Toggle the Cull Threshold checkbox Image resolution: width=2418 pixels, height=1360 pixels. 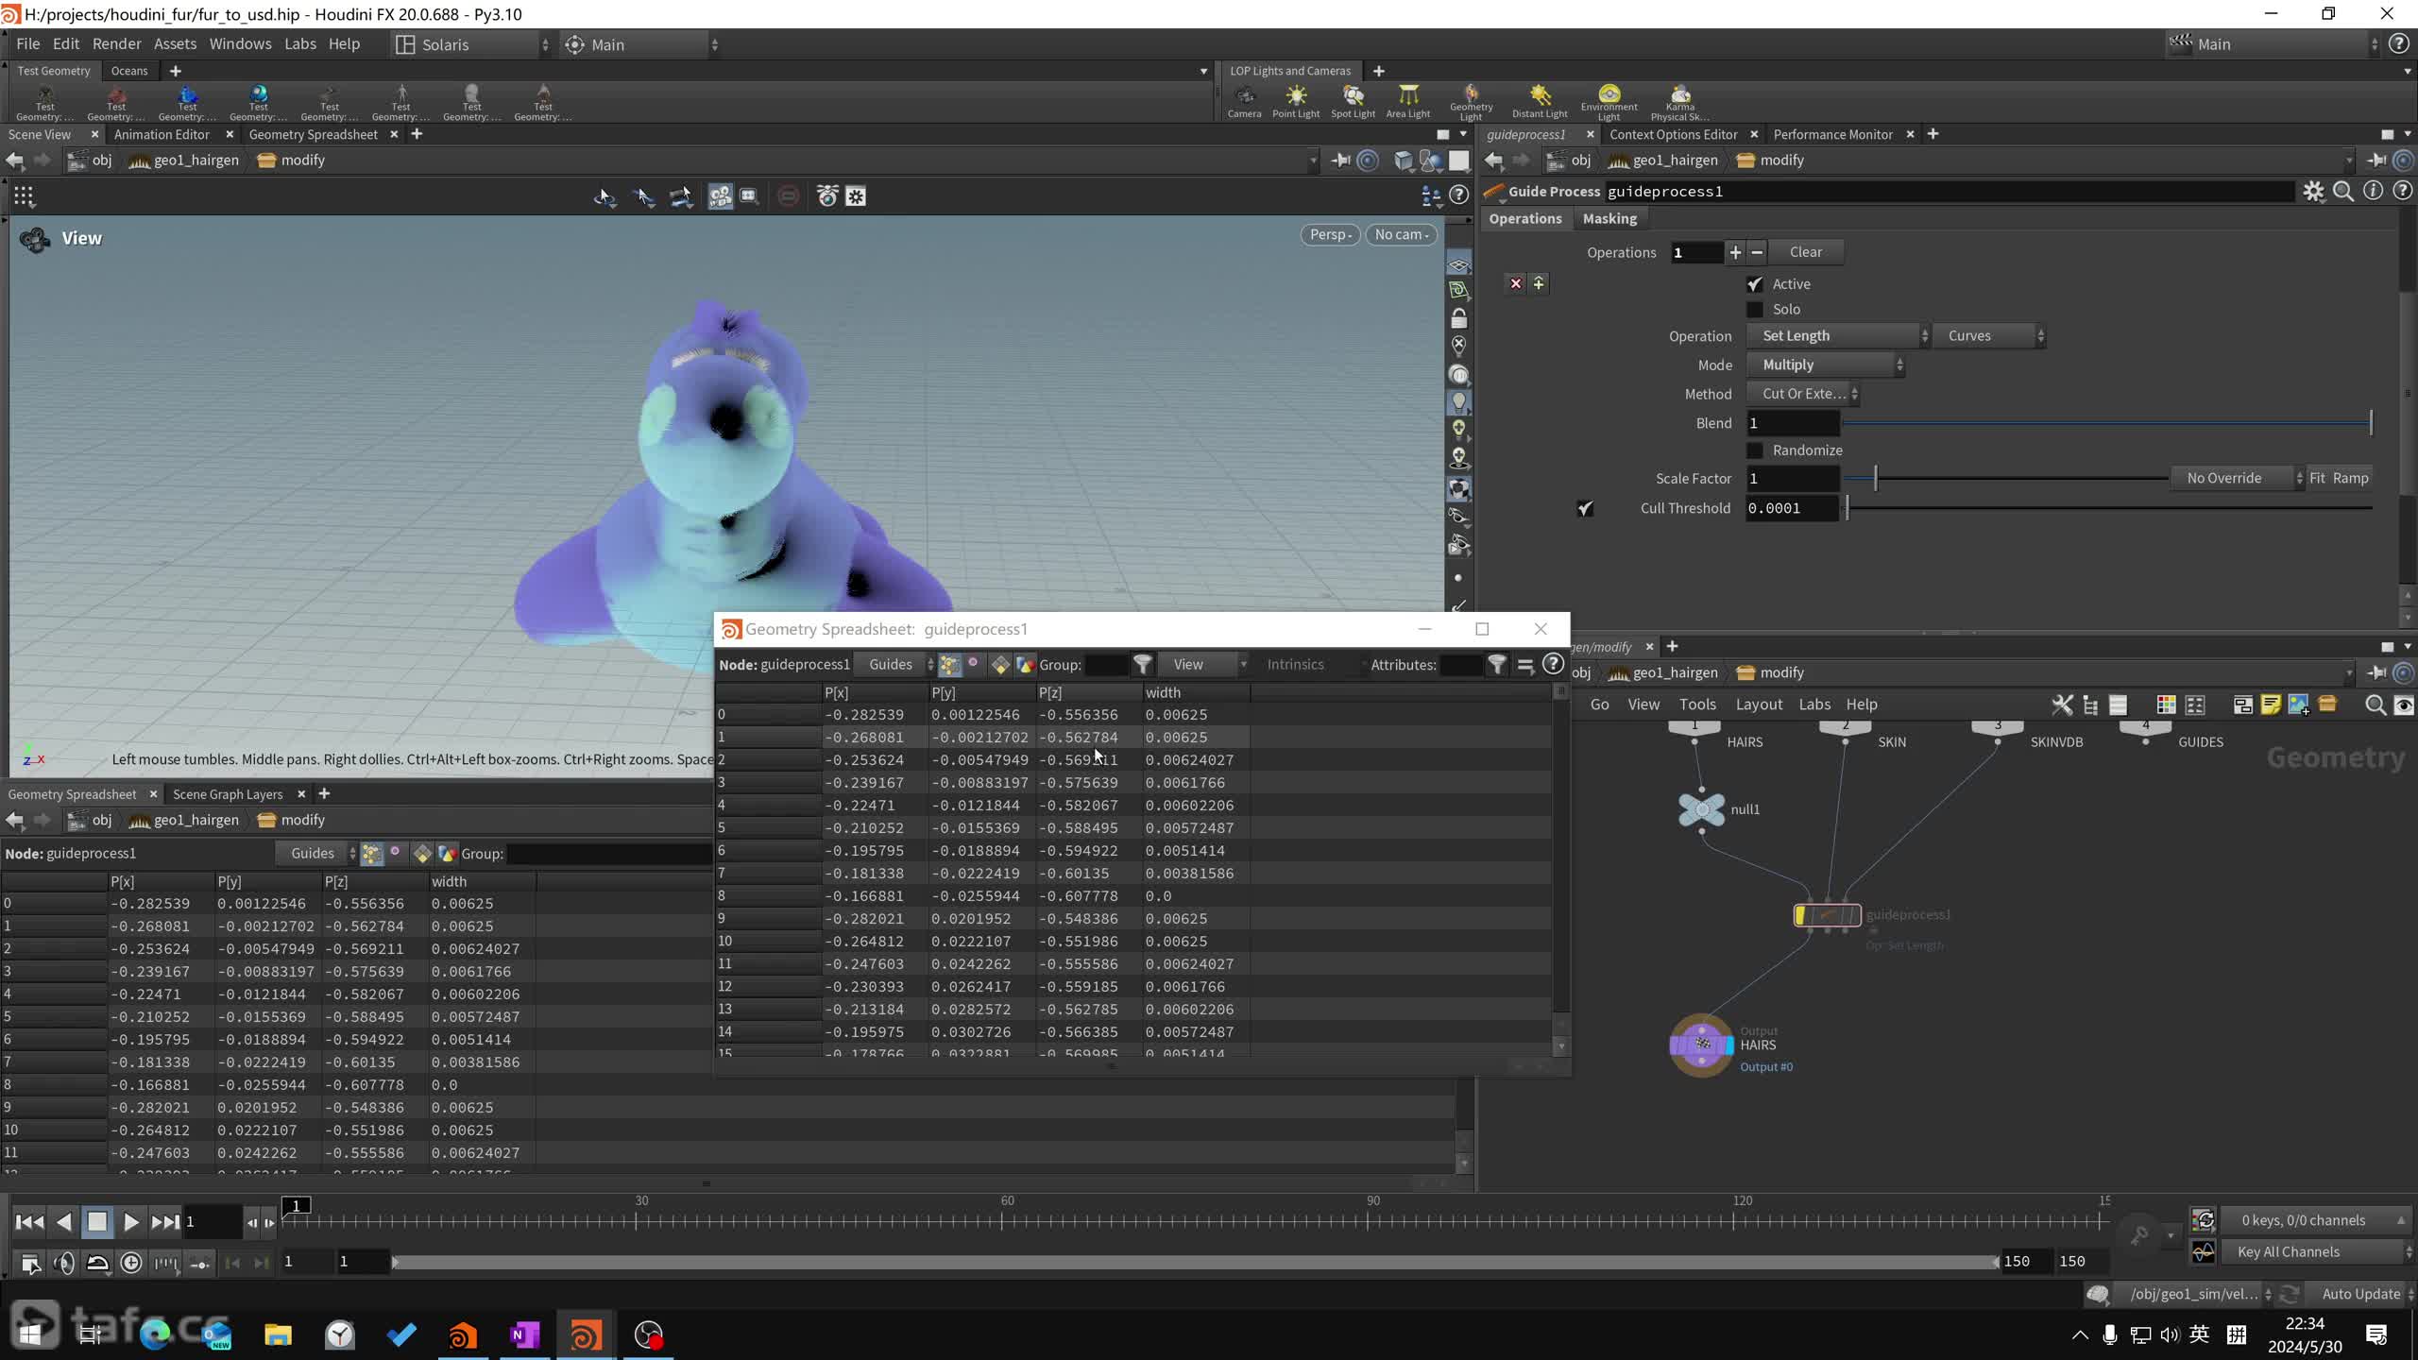click(1585, 508)
